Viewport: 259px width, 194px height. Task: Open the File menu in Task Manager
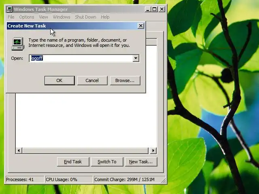[11, 17]
